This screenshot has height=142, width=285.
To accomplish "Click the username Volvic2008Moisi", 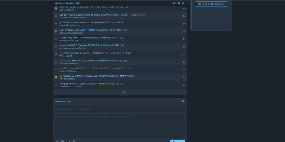I will [x=67, y=79].
